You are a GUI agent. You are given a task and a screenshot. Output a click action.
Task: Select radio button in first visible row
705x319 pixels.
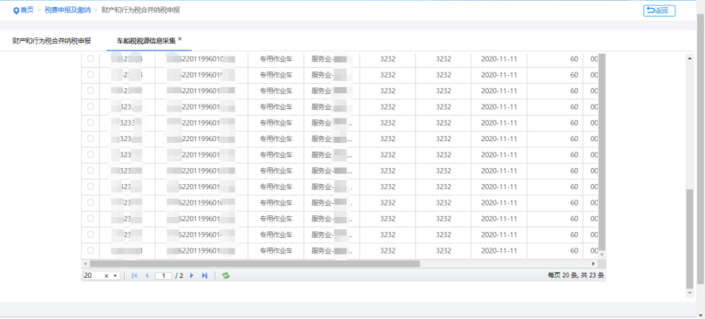click(x=91, y=58)
